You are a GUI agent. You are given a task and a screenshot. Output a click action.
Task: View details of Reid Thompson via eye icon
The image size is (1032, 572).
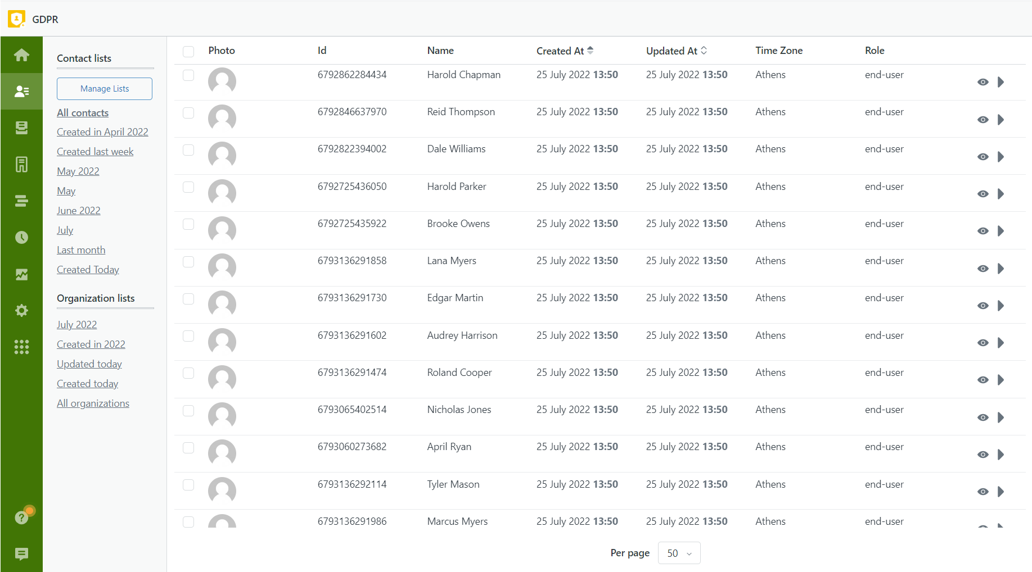pyautogui.click(x=983, y=119)
